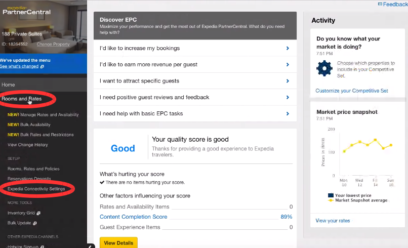Click the Feedback link

click(395, 4)
